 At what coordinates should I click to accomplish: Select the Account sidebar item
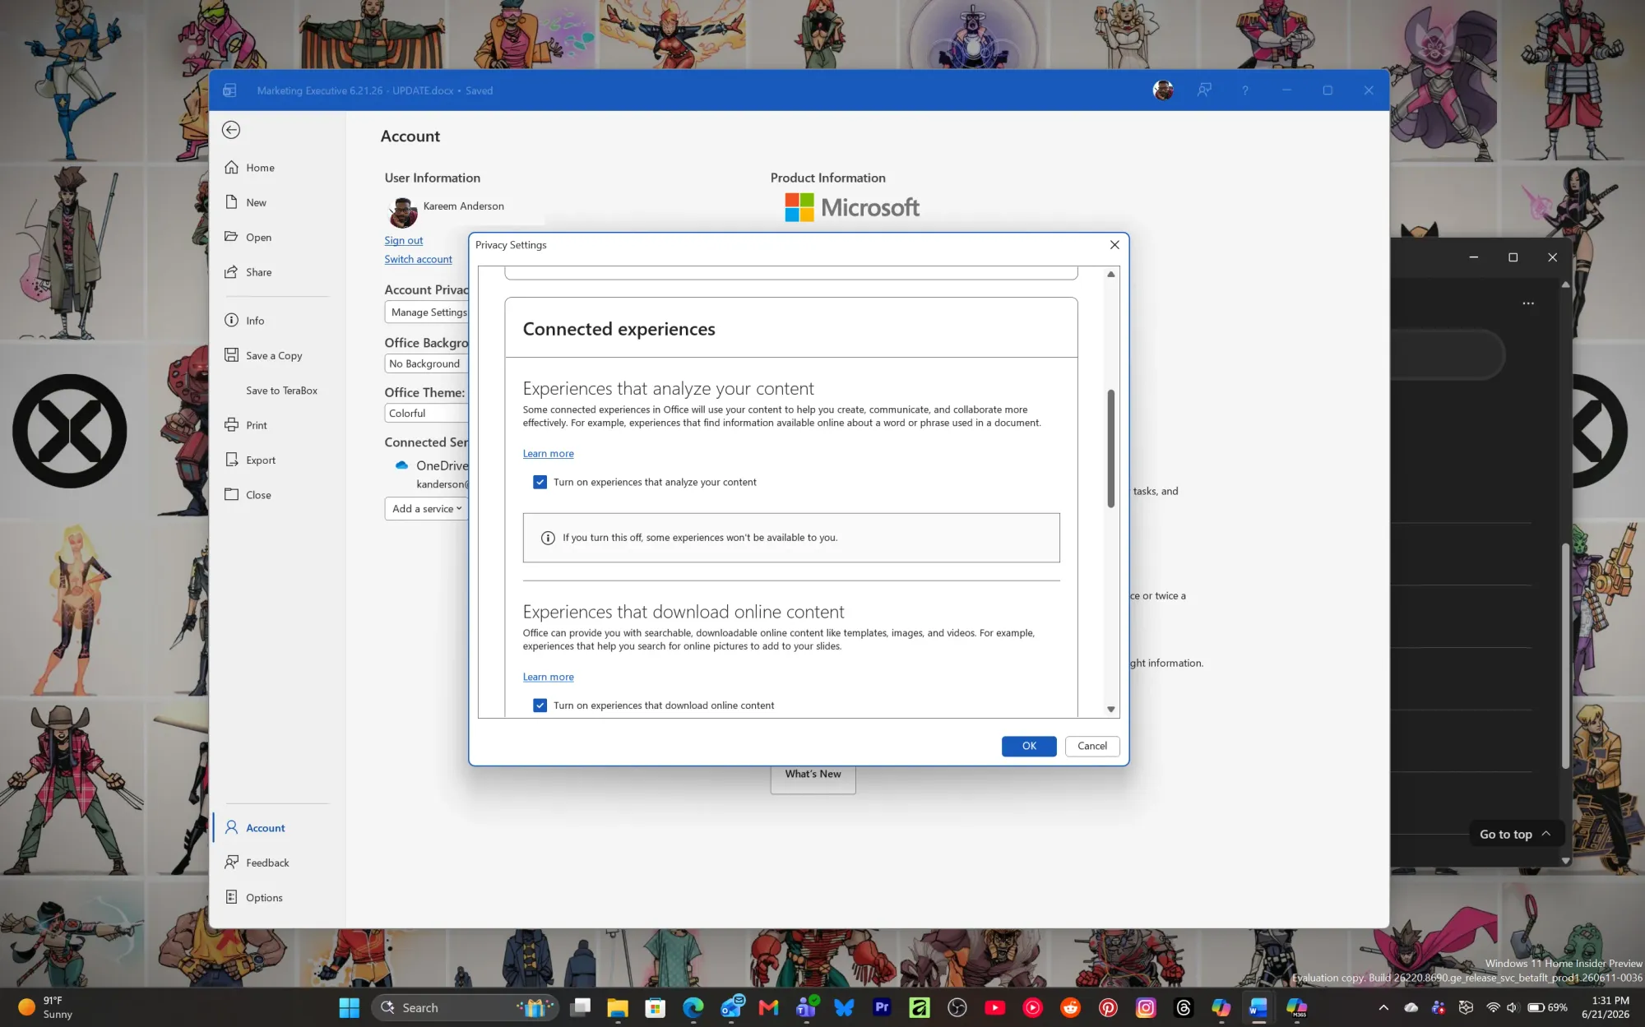point(265,828)
